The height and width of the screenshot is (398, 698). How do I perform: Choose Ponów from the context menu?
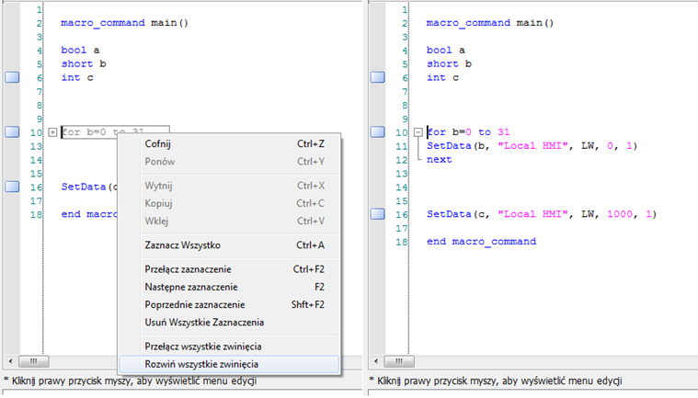[x=229, y=162]
